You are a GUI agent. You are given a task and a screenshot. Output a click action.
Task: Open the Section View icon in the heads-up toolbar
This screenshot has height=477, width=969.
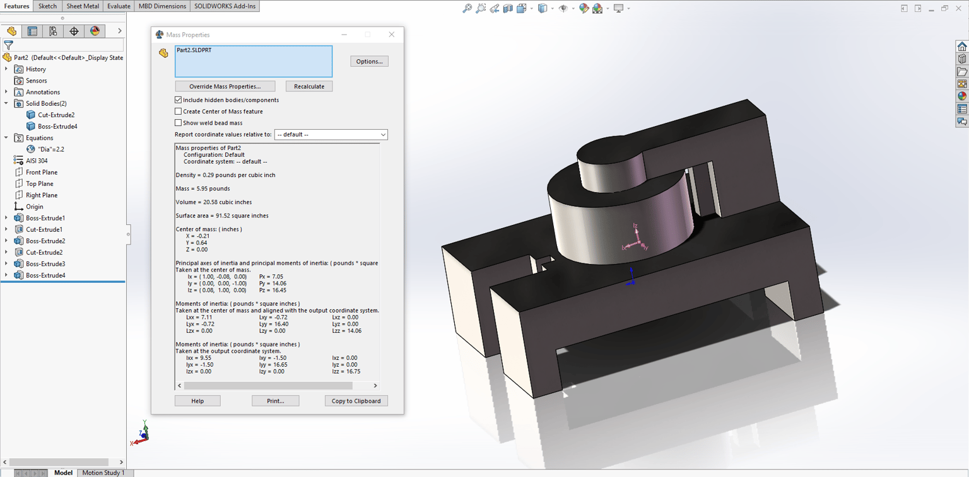508,8
